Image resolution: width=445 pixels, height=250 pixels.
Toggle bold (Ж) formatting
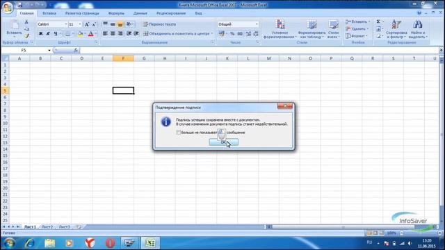(40, 34)
